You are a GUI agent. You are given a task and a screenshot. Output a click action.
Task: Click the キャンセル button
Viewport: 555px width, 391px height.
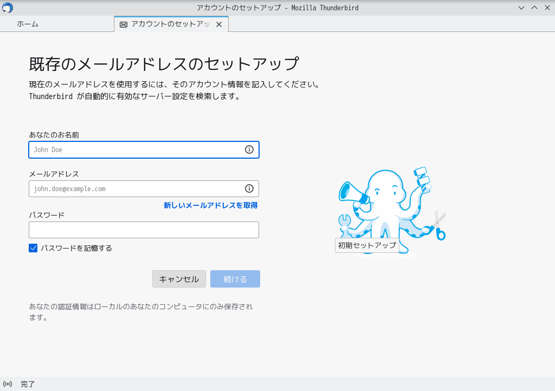tap(179, 279)
